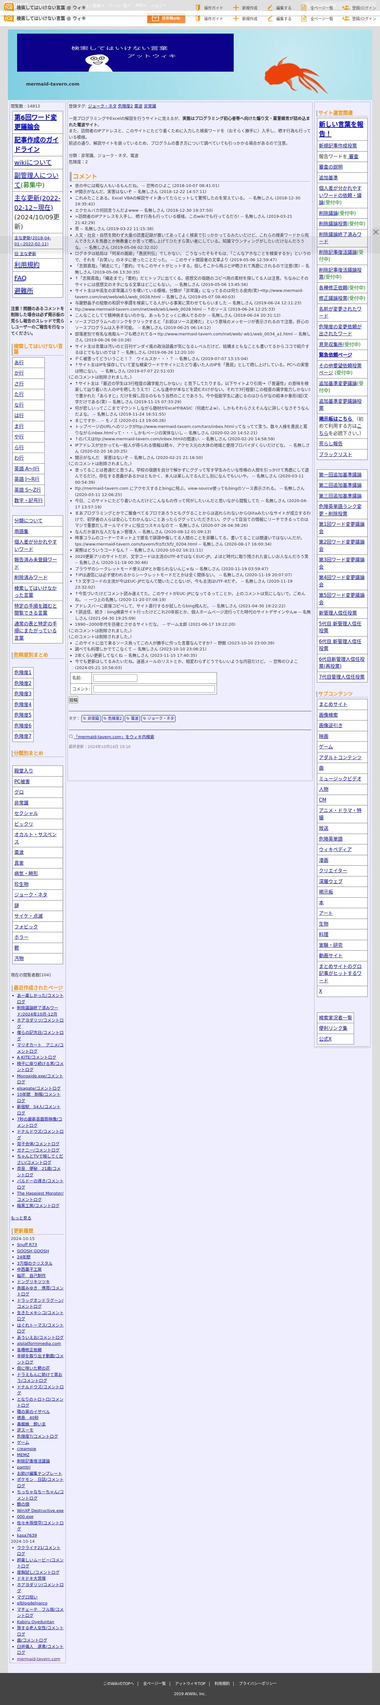Open 分類について link
The image size is (380, 1705).
pyautogui.click(x=28, y=521)
